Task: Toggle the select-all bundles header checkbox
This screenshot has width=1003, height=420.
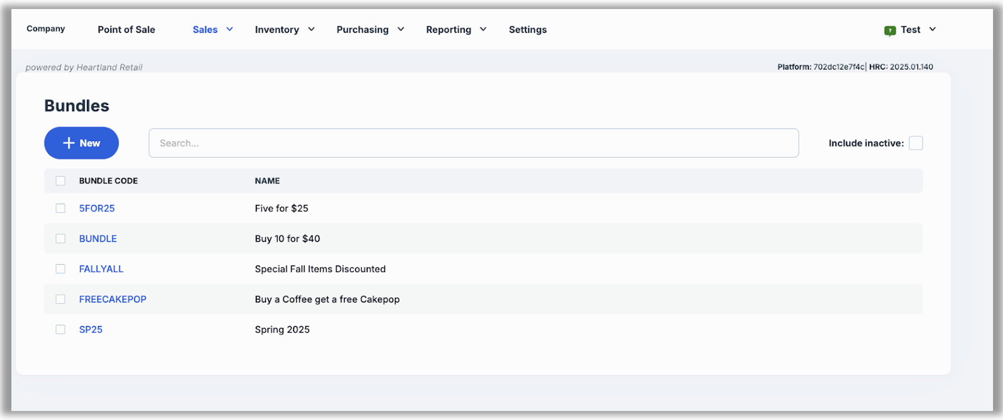Action: [60, 181]
